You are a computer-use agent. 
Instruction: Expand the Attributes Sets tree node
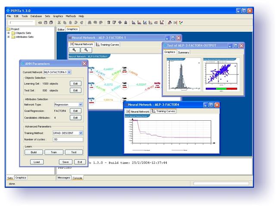[8, 37]
